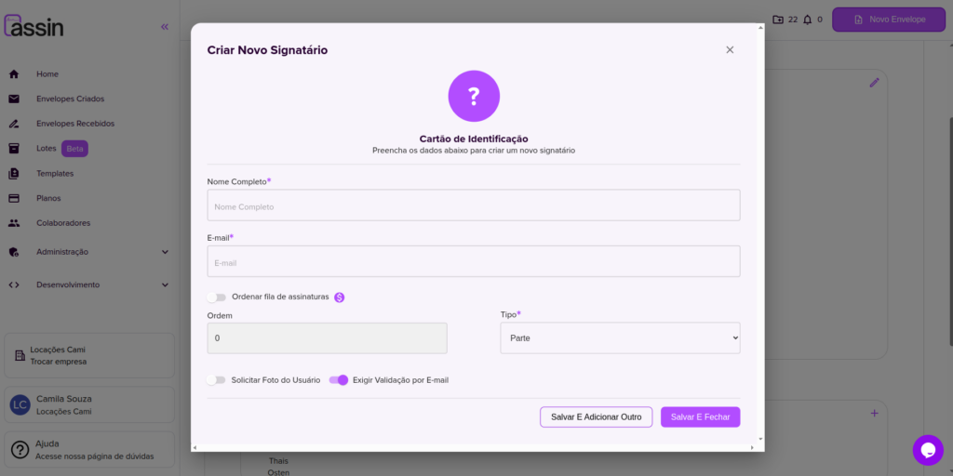The width and height of the screenshot is (953, 476).
Task: Click the E-mail input field
Action: (x=474, y=261)
